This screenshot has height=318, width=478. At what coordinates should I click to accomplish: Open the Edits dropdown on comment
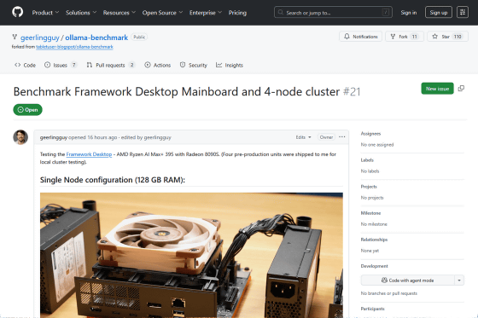(303, 137)
